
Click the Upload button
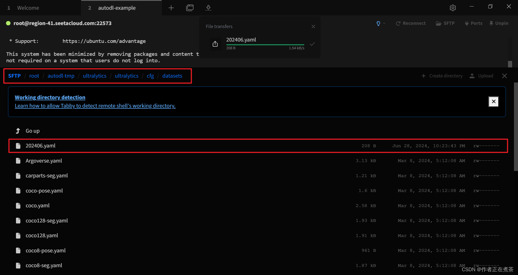point(482,76)
